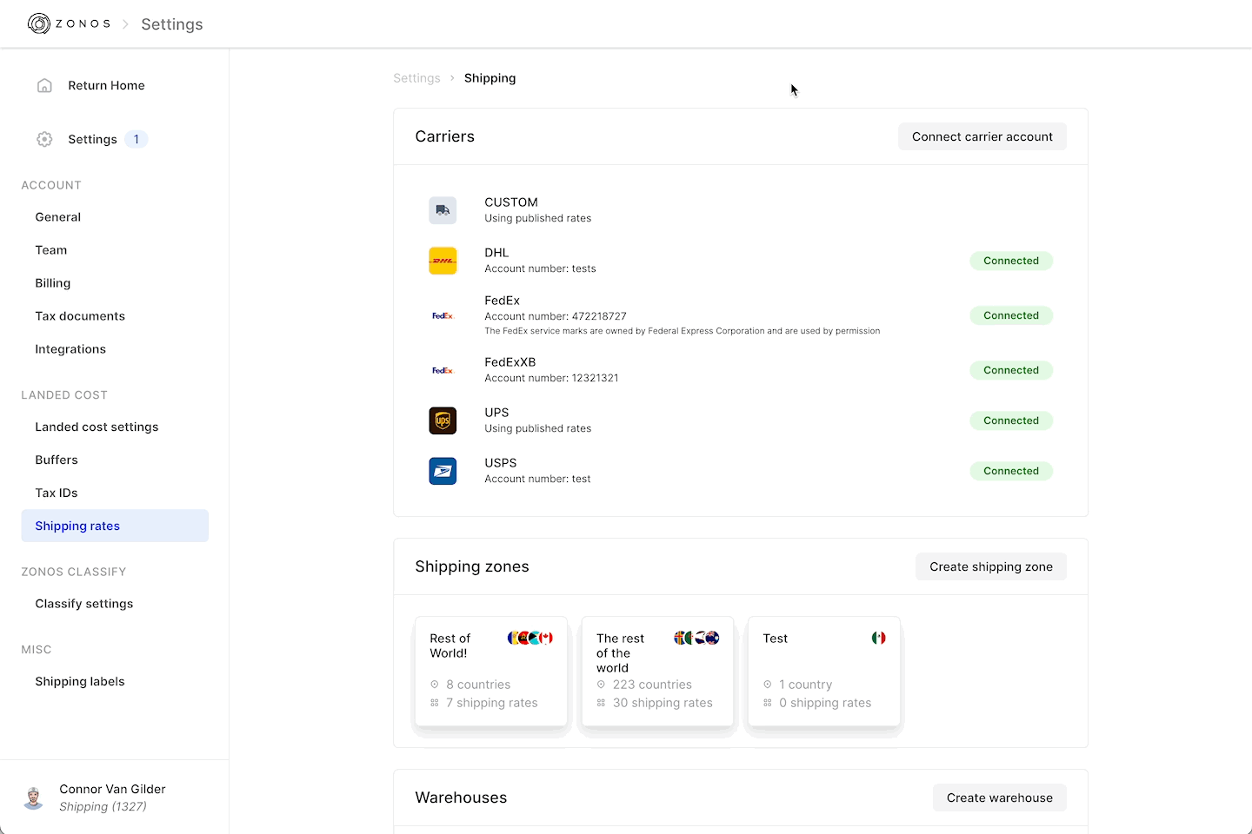
Task: Open the Rest of World! shipping zone card
Action: coord(491,671)
